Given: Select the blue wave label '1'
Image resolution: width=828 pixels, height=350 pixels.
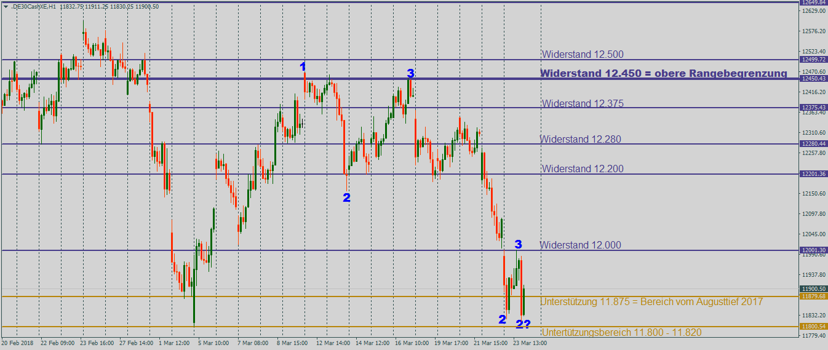Looking at the screenshot, I should (x=303, y=66).
